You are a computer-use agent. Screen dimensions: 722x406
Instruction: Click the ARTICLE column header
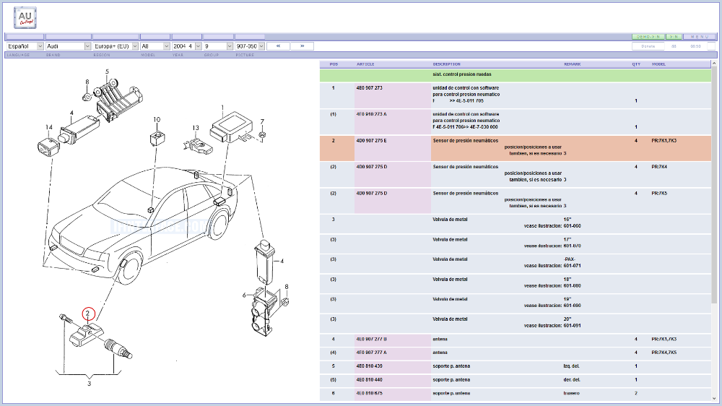(365, 64)
